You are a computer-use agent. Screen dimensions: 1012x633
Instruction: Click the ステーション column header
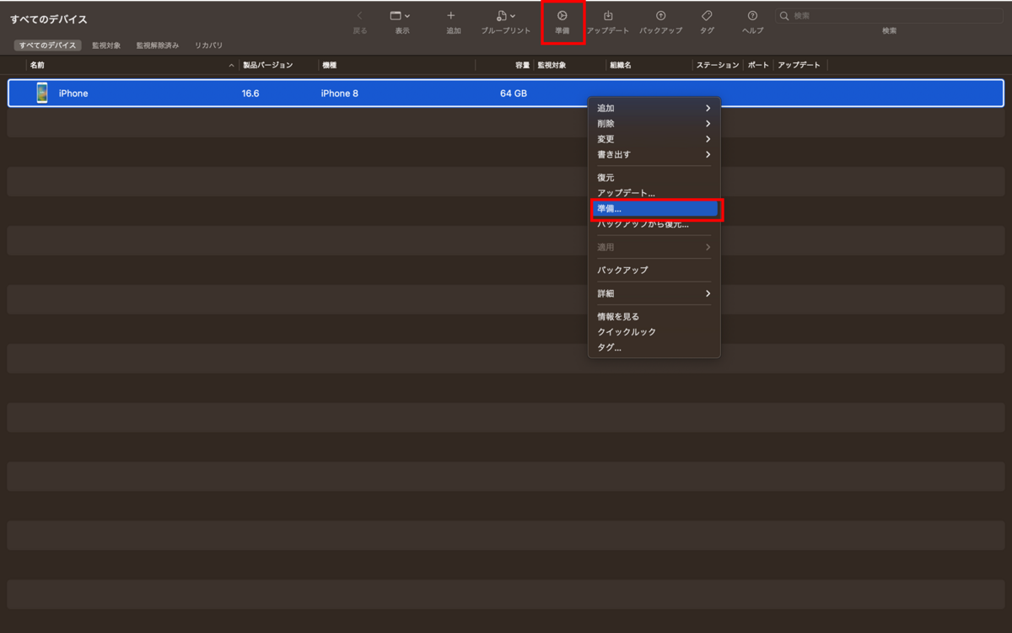pyautogui.click(x=718, y=65)
